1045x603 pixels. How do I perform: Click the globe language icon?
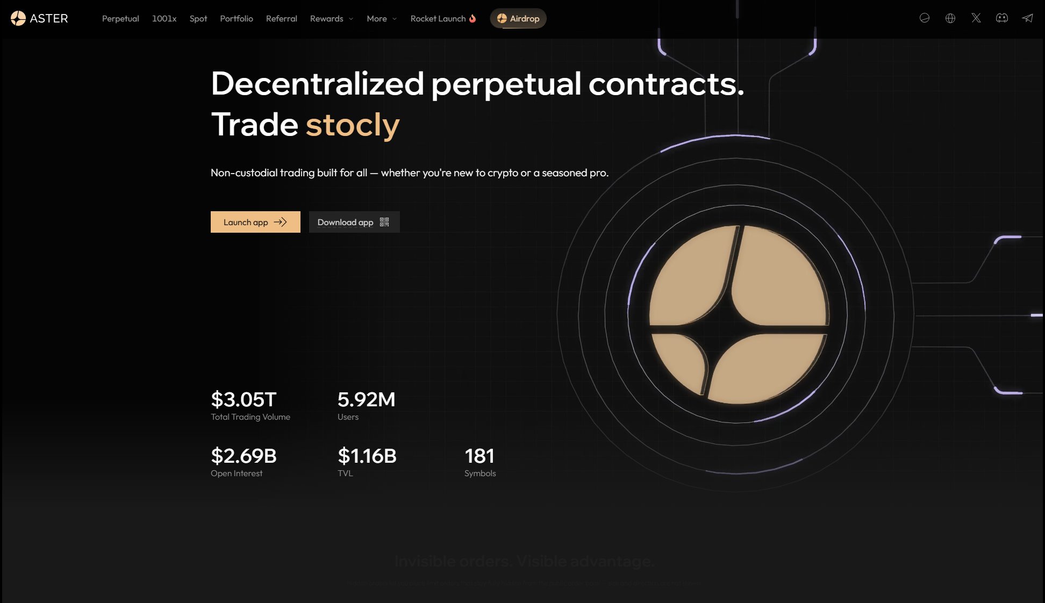[x=950, y=18]
